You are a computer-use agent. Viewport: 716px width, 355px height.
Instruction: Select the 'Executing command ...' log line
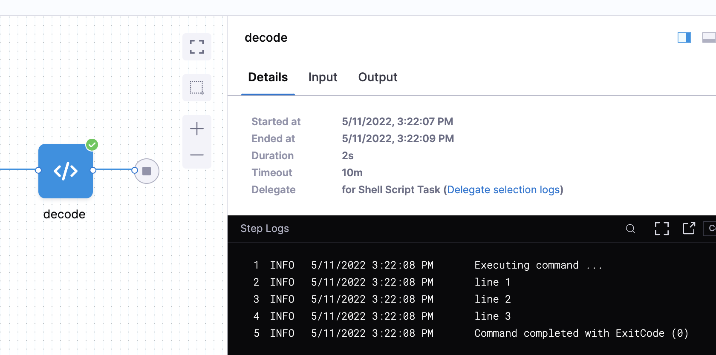coord(538,265)
